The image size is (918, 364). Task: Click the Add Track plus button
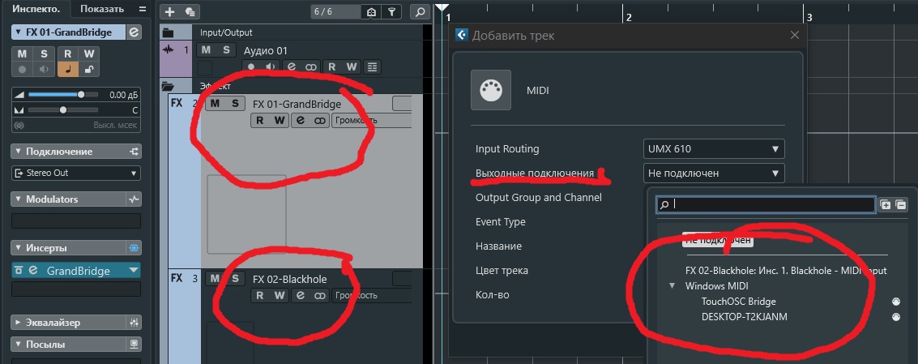pos(170,11)
